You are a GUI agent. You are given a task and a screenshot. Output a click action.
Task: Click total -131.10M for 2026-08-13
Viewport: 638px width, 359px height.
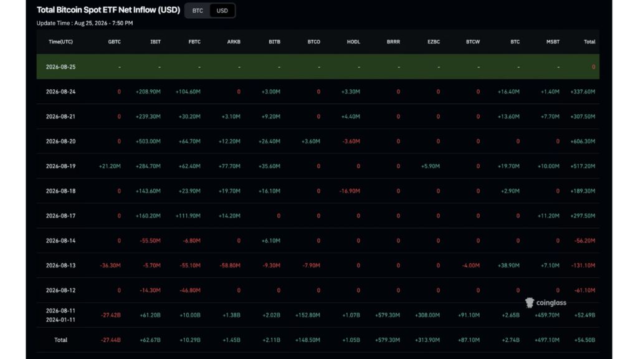583,266
